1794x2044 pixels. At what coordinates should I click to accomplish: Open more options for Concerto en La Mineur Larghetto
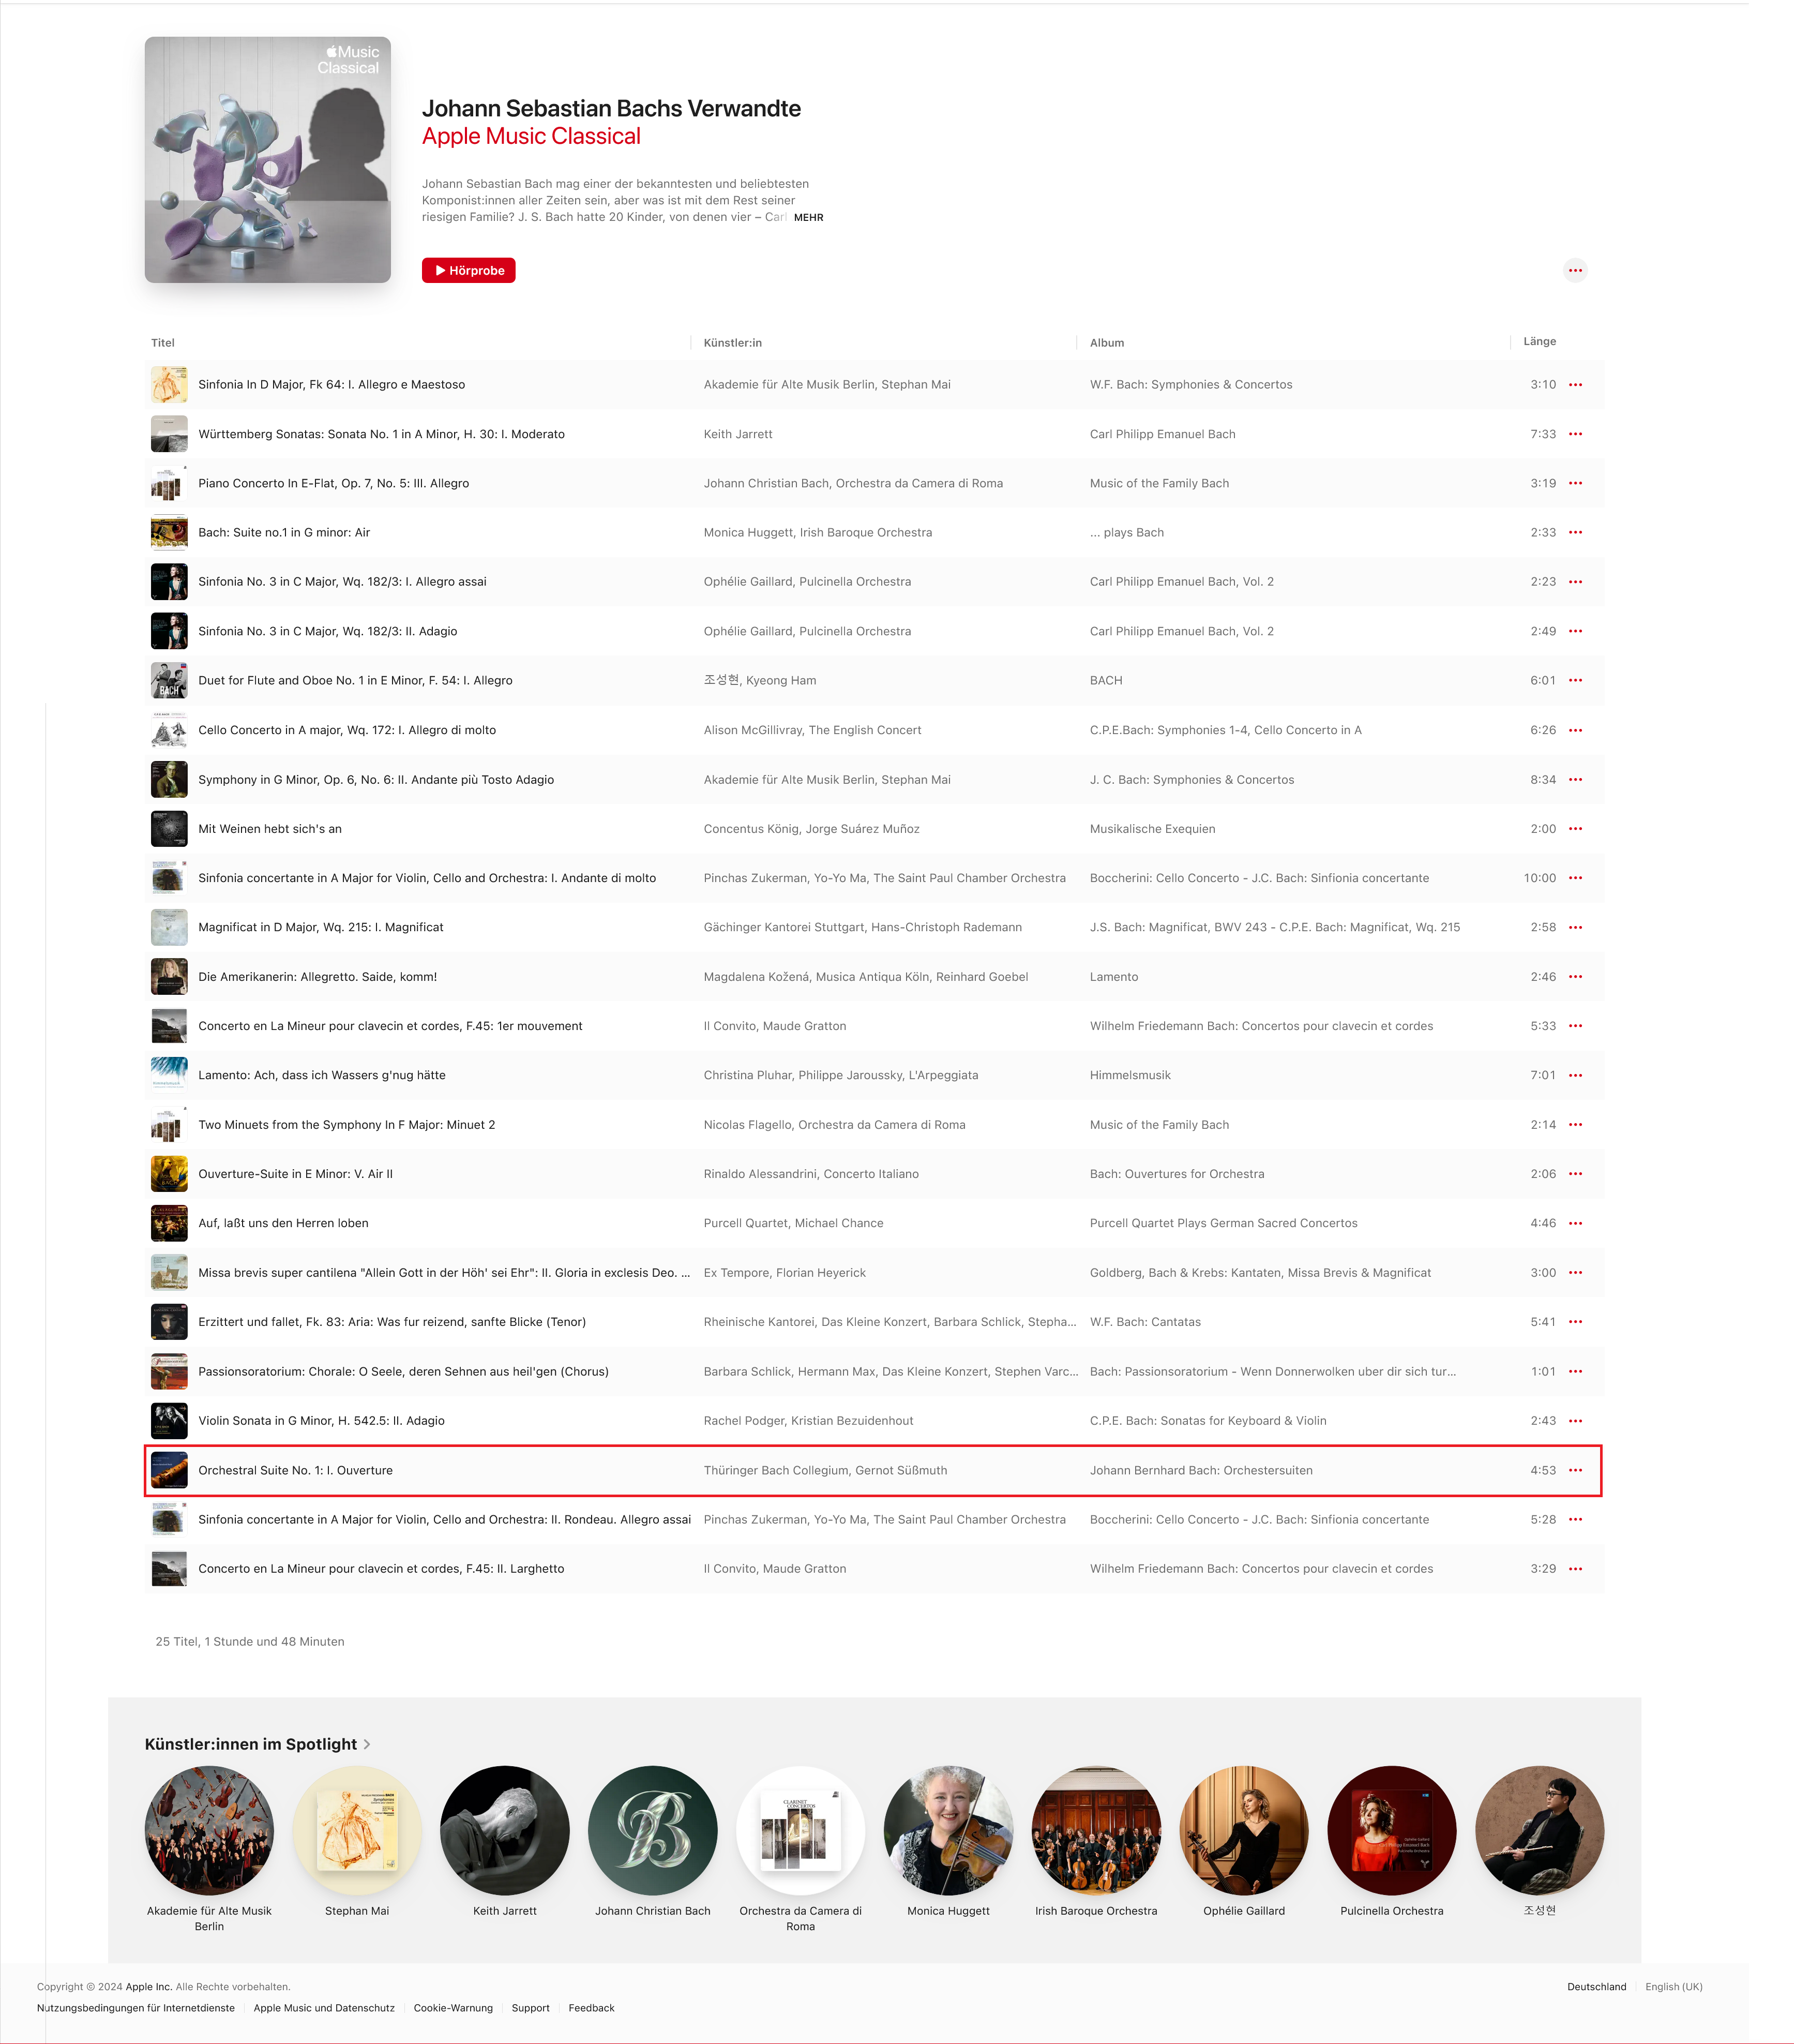coord(1575,1569)
